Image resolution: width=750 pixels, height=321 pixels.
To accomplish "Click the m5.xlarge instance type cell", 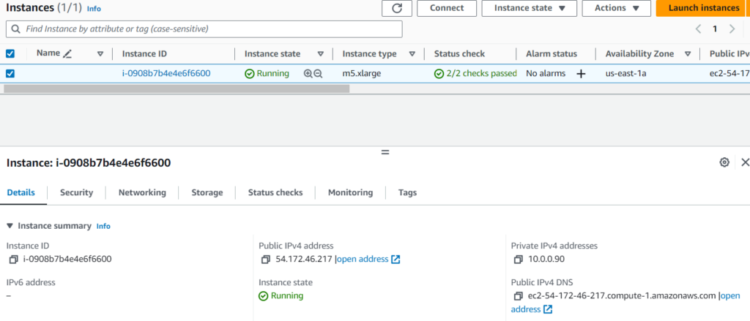I will [362, 74].
